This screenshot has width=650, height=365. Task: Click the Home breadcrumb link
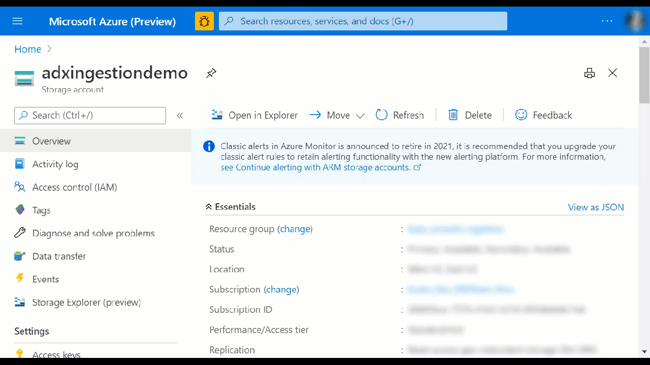(x=28, y=49)
